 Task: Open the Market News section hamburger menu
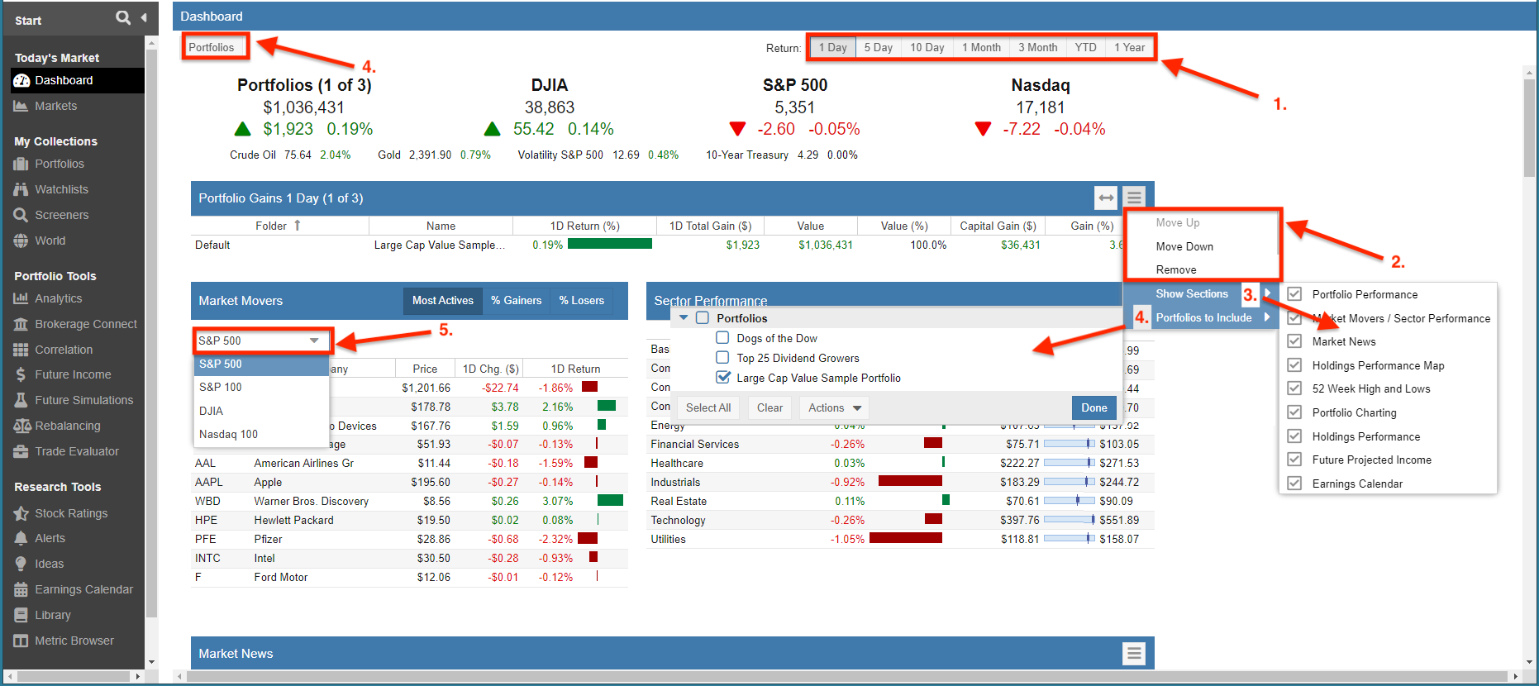[x=1134, y=654]
